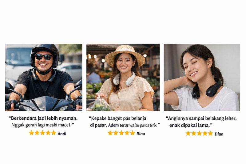Click the reviewer name Dian
This screenshot has height=164, width=246.
pyautogui.click(x=219, y=134)
